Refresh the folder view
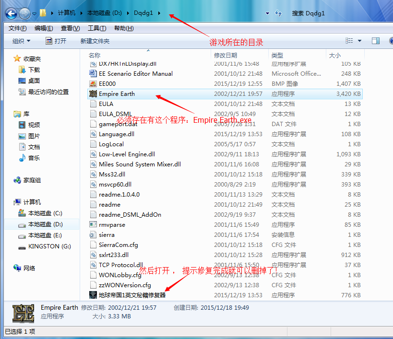The height and width of the screenshot is (339, 393). 278,13
